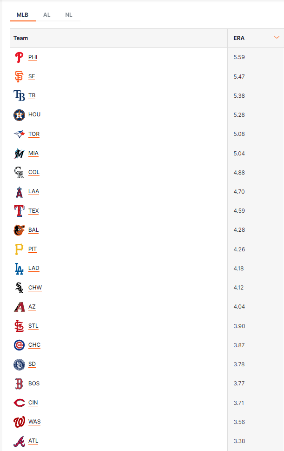Switch to the NL tab
284x451 pixels.
click(x=69, y=15)
